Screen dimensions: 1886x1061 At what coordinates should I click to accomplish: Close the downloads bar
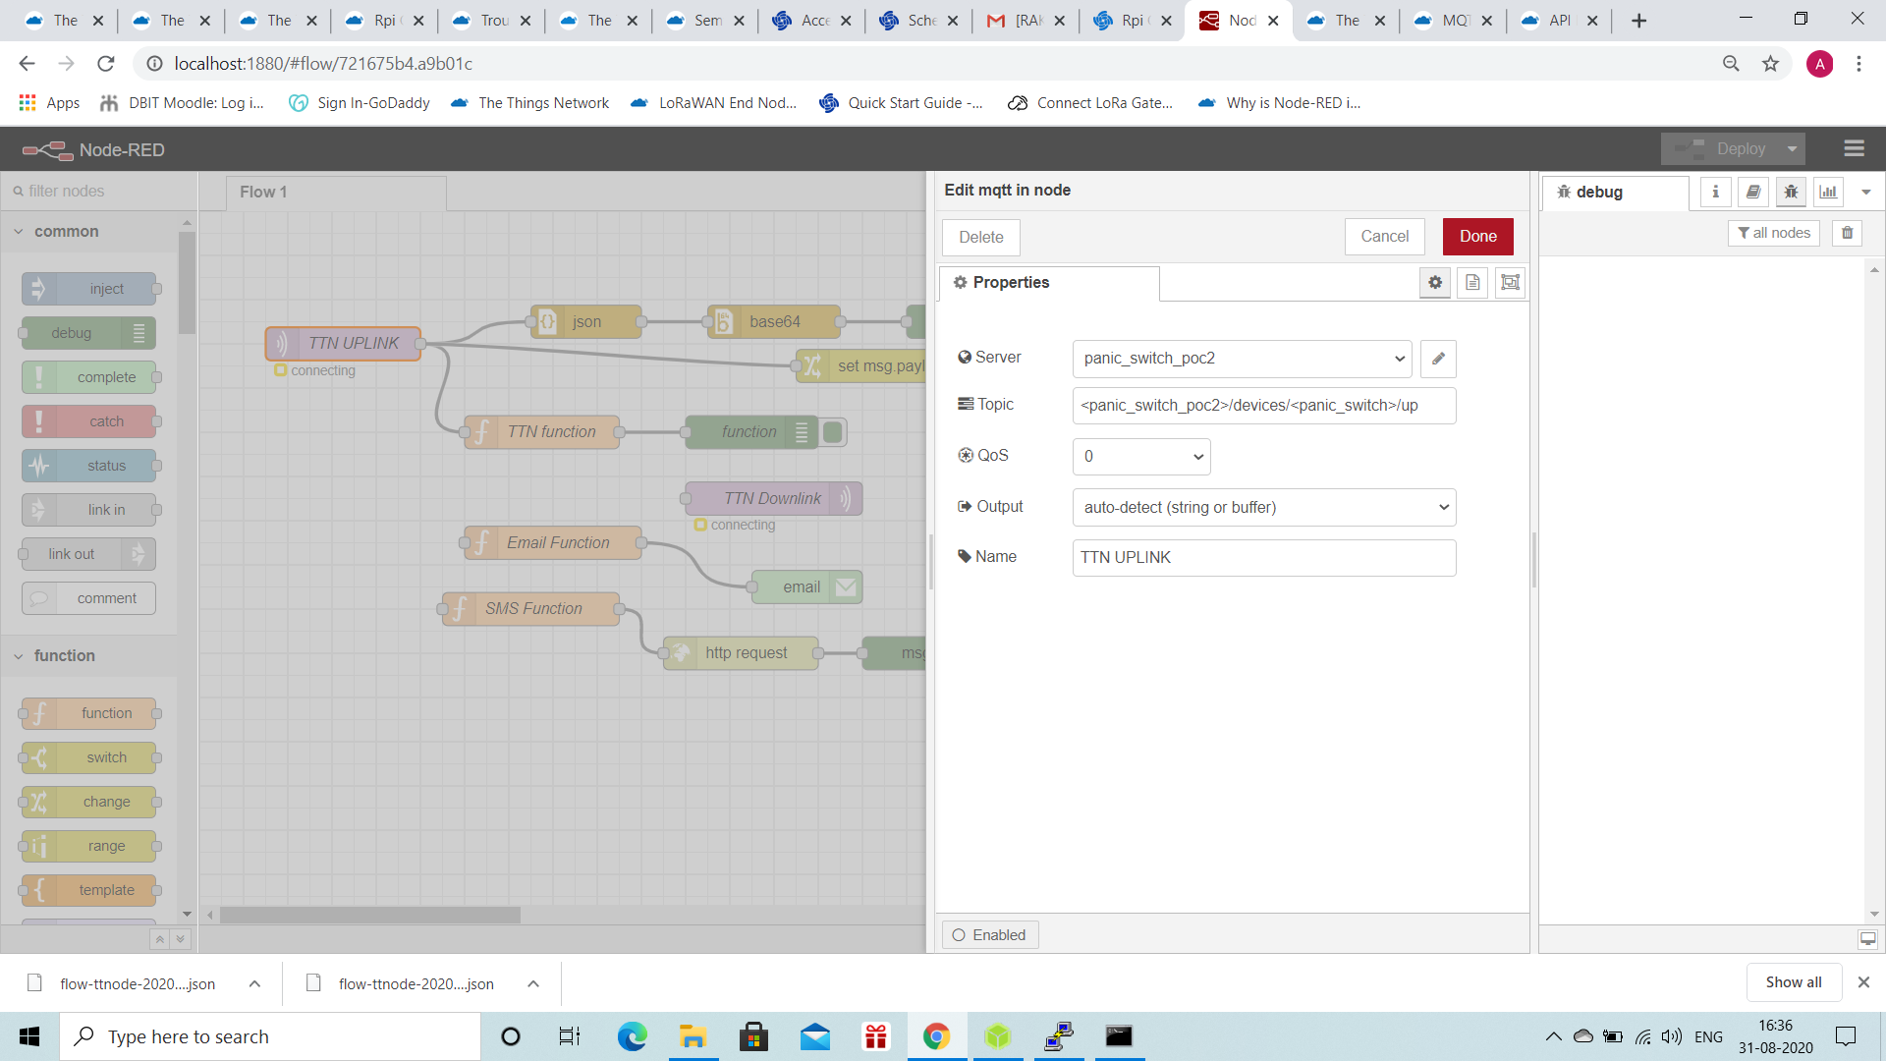pyautogui.click(x=1863, y=982)
